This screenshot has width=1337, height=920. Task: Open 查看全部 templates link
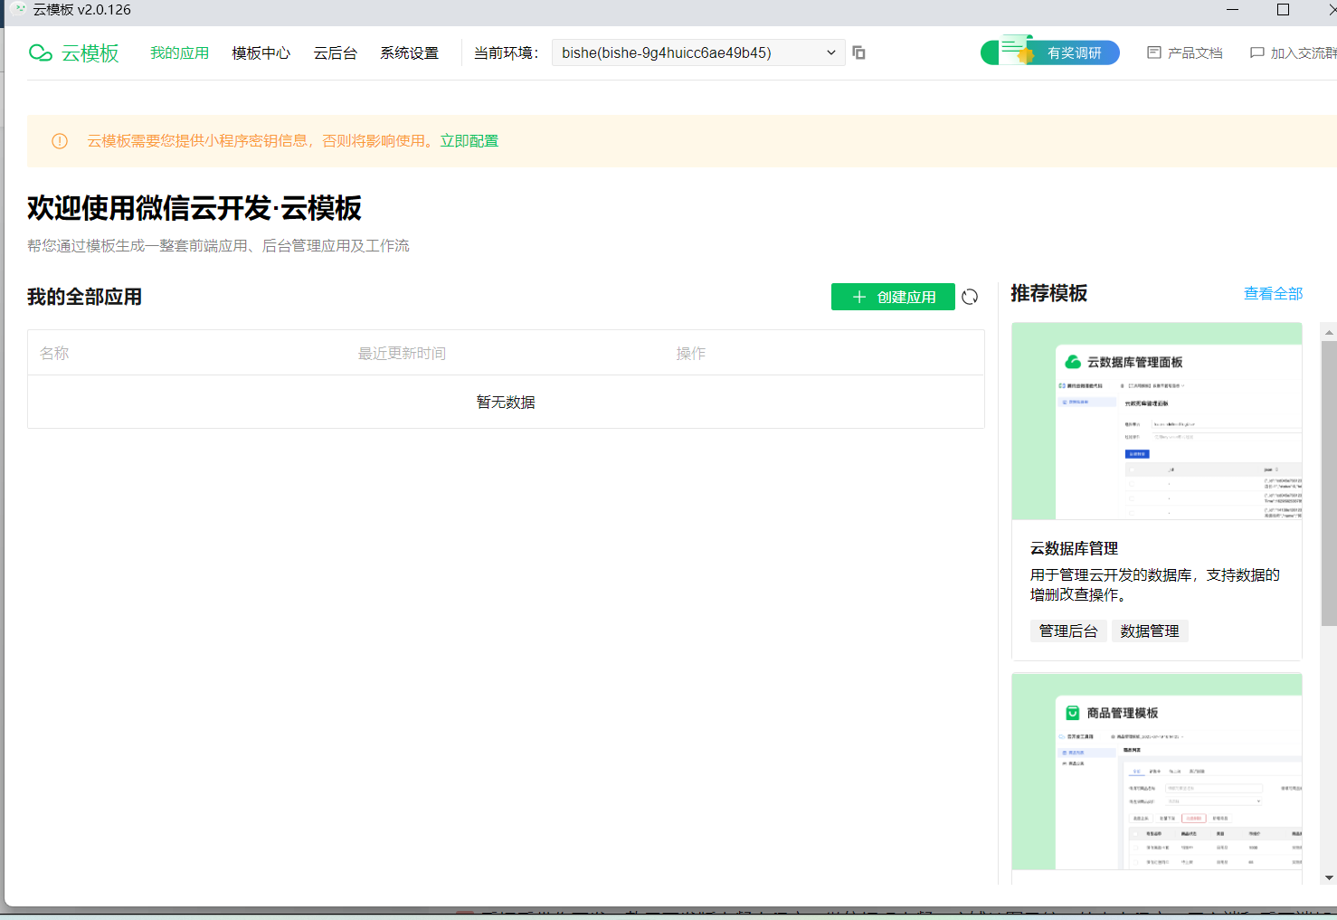tap(1273, 294)
